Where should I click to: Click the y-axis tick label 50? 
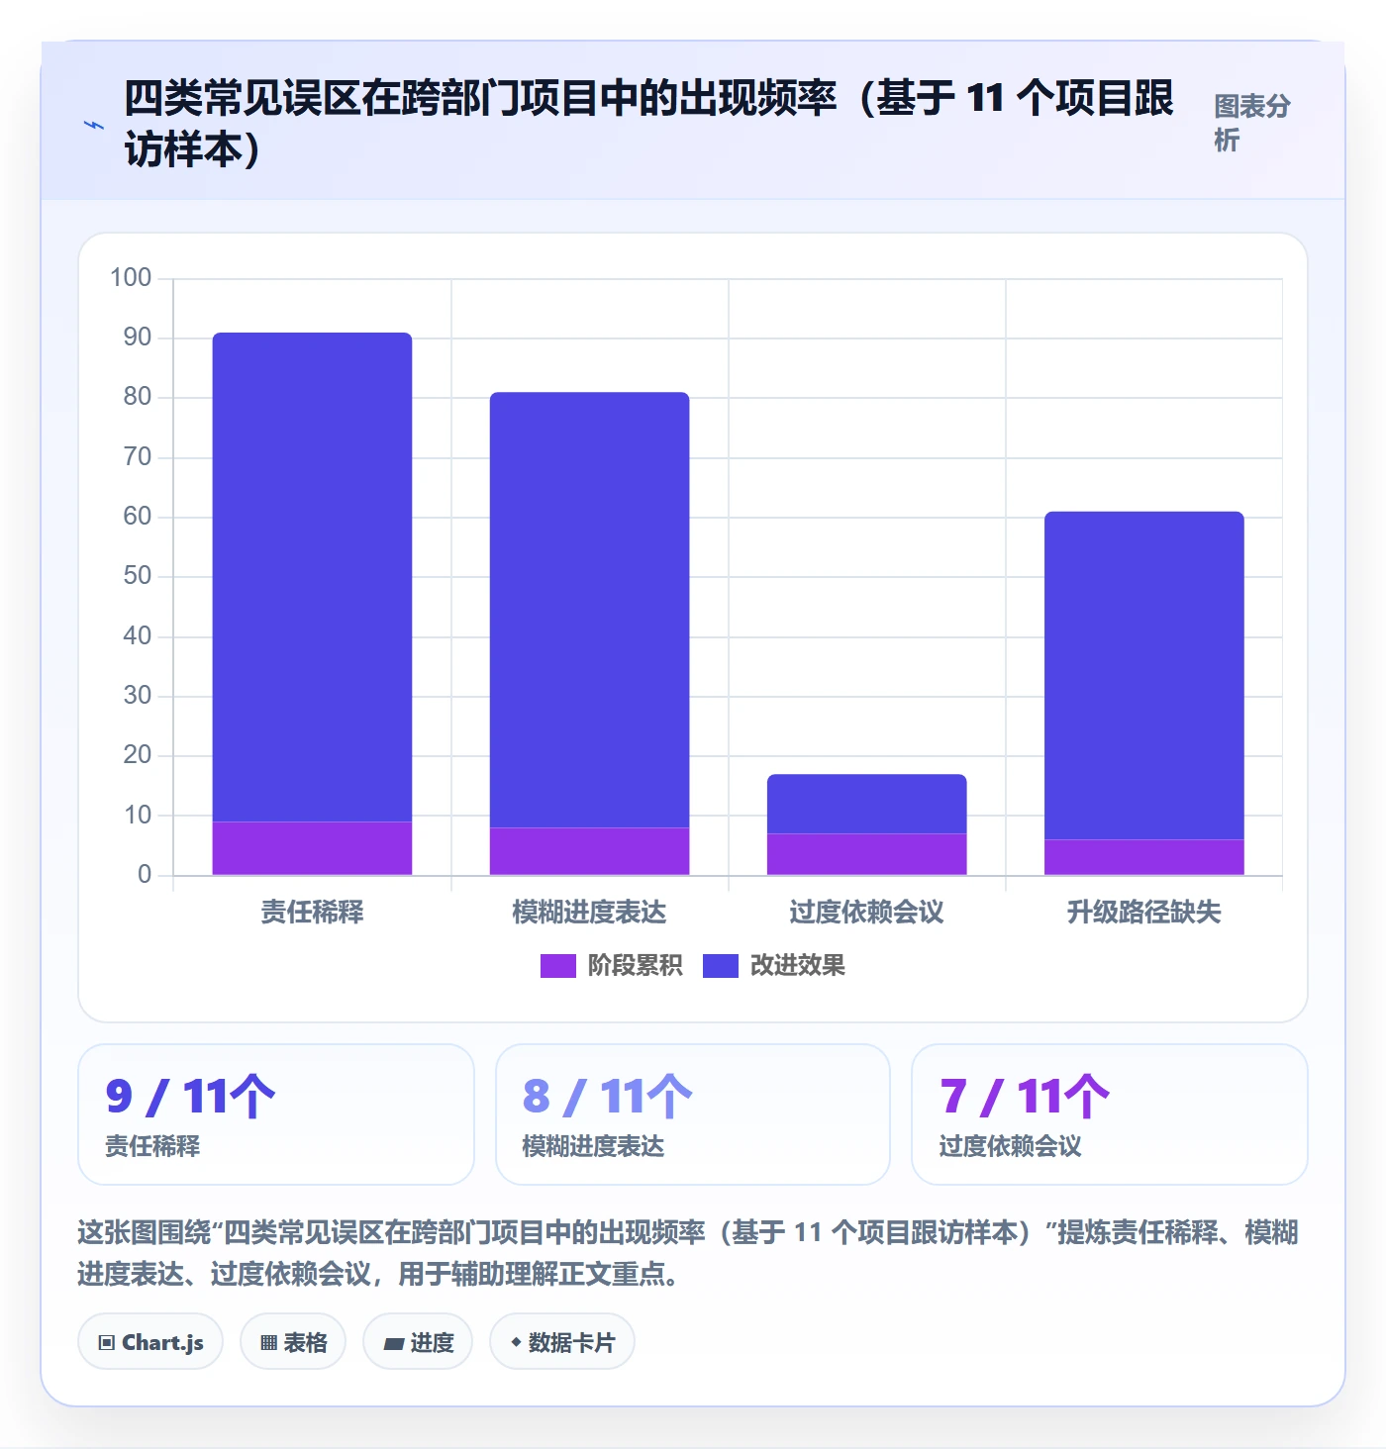pos(138,576)
